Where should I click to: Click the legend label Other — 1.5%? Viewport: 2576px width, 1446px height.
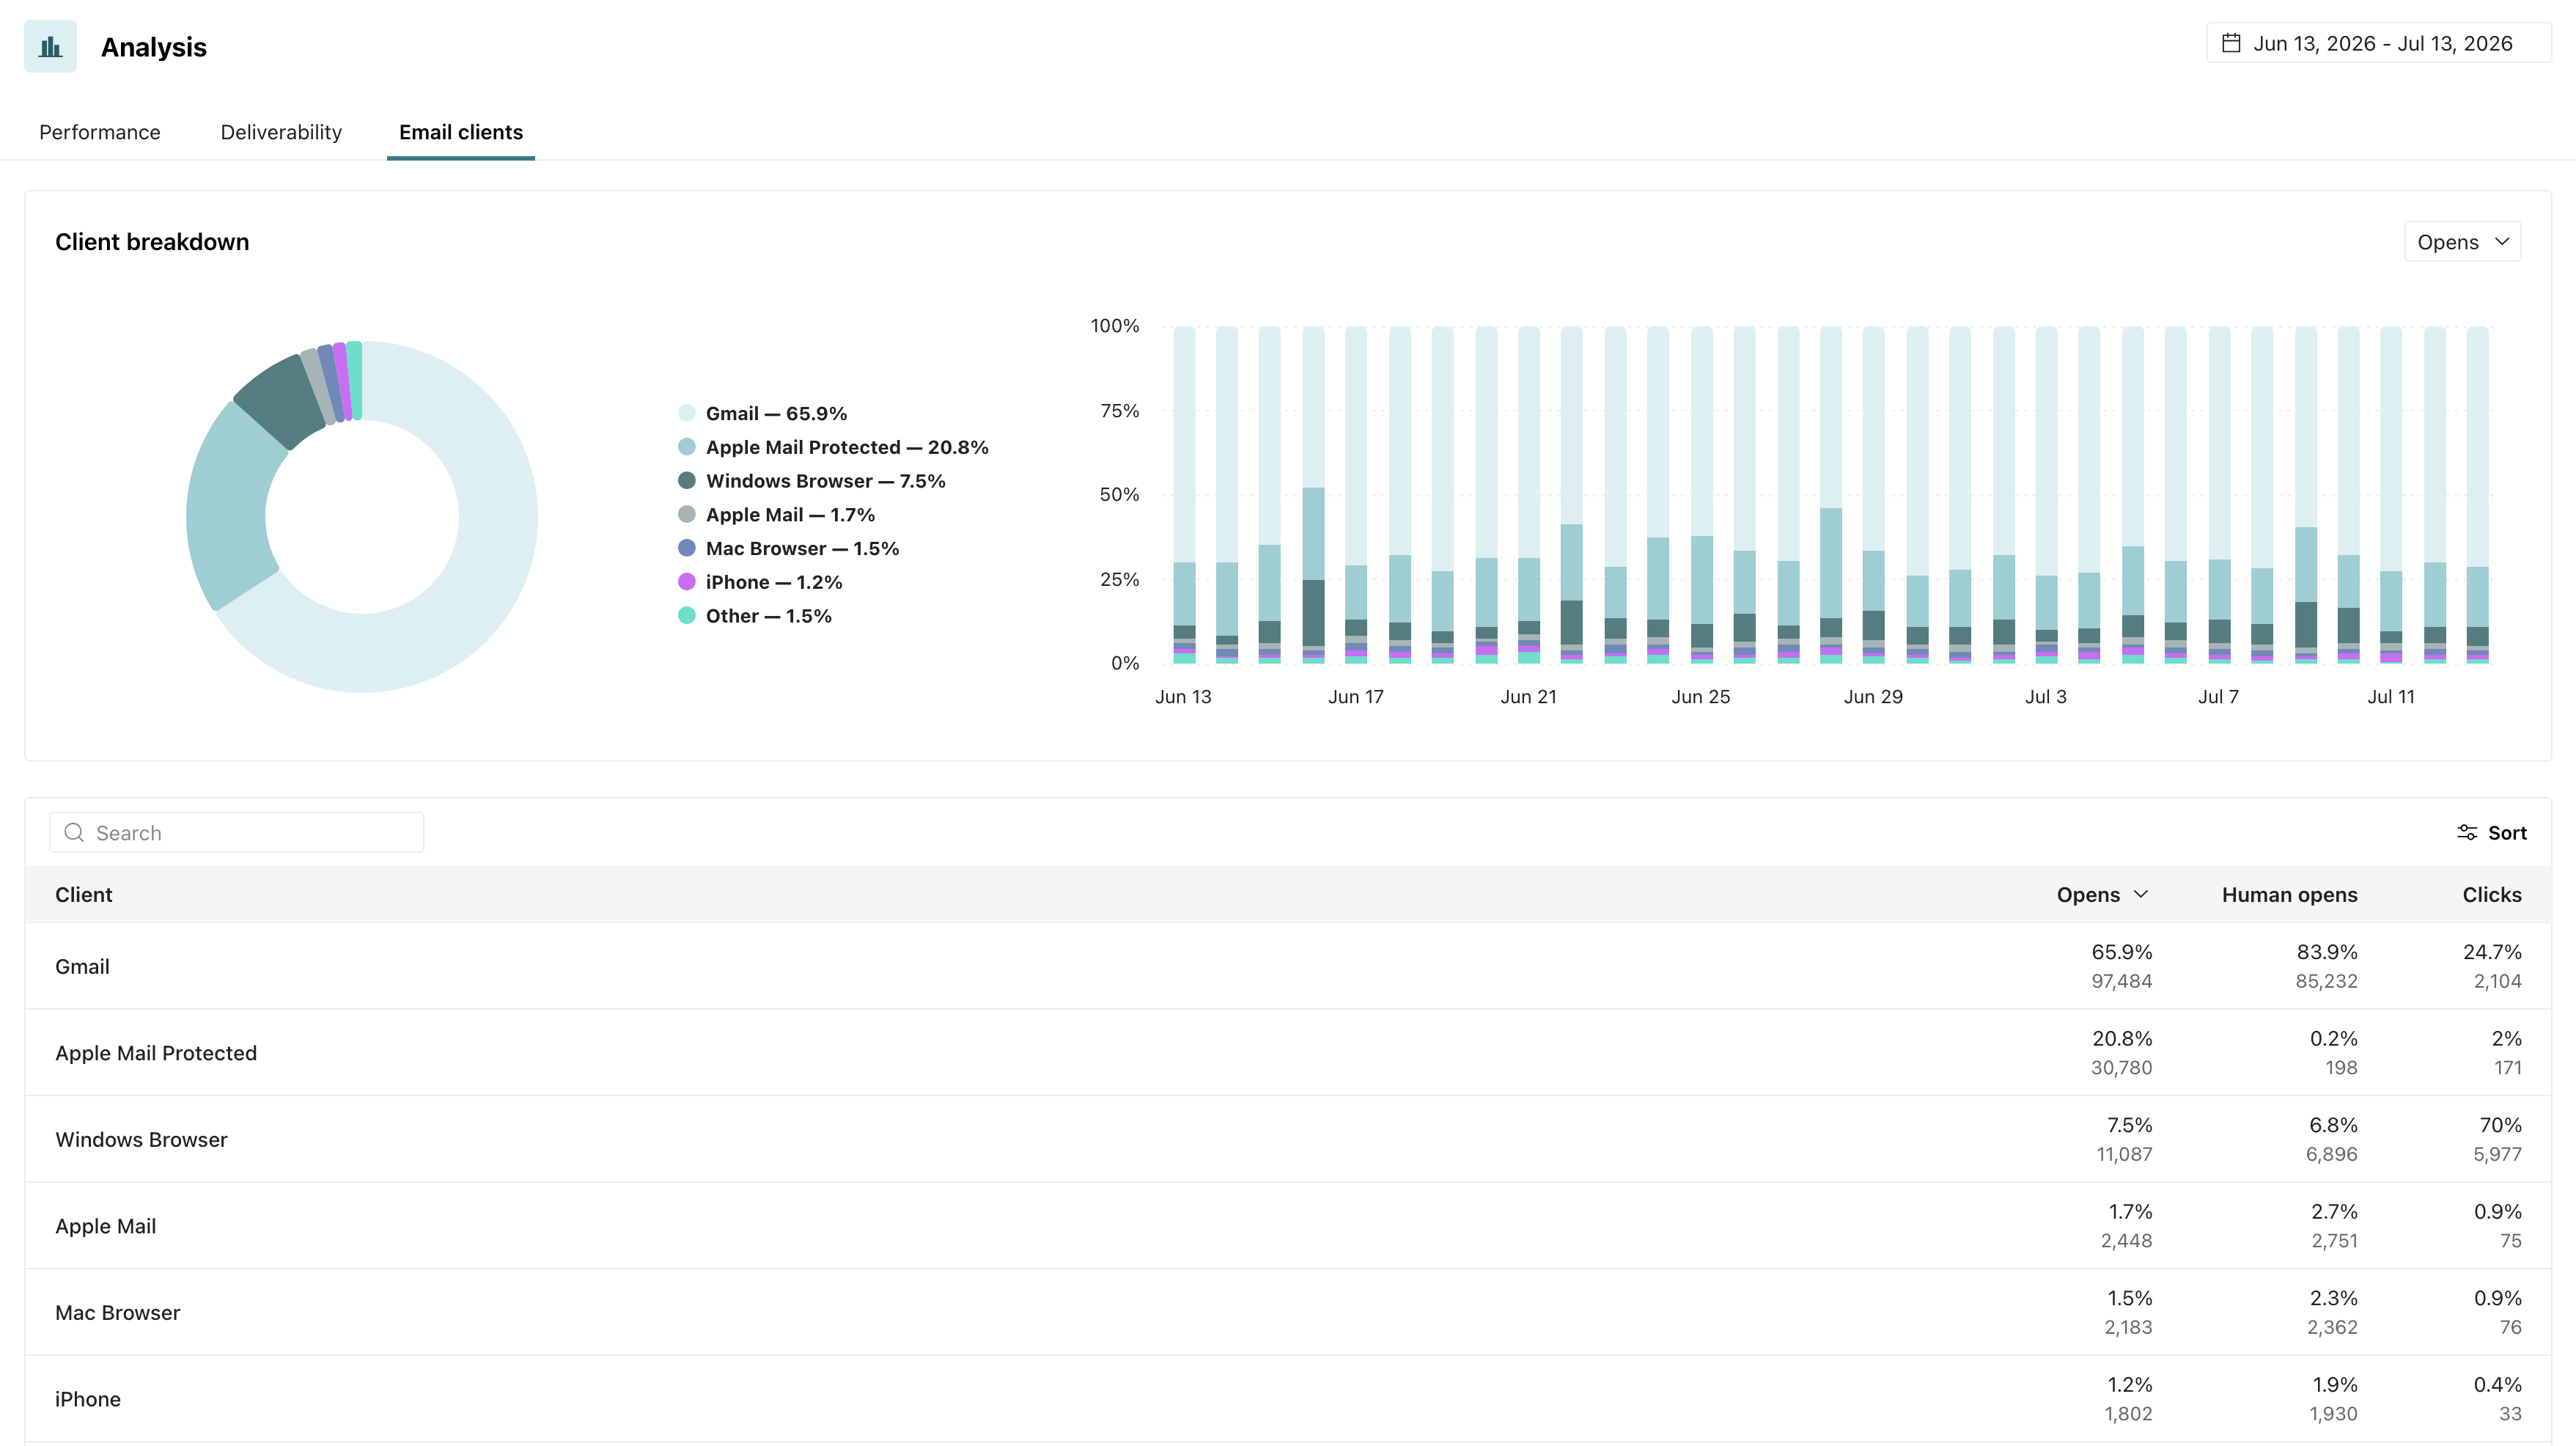pyautogui.click(x=768, y=616)
